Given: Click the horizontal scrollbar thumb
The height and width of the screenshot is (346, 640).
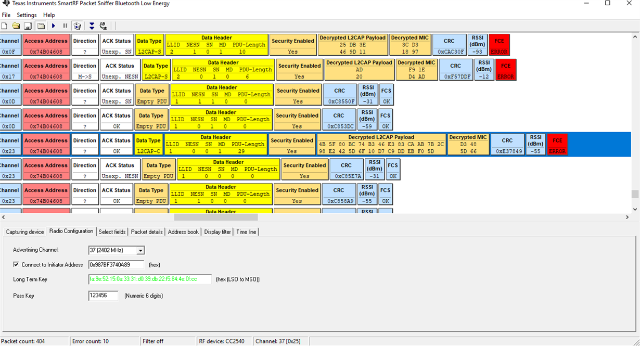Looking at the screenshot, I should [x=216, y=217].
